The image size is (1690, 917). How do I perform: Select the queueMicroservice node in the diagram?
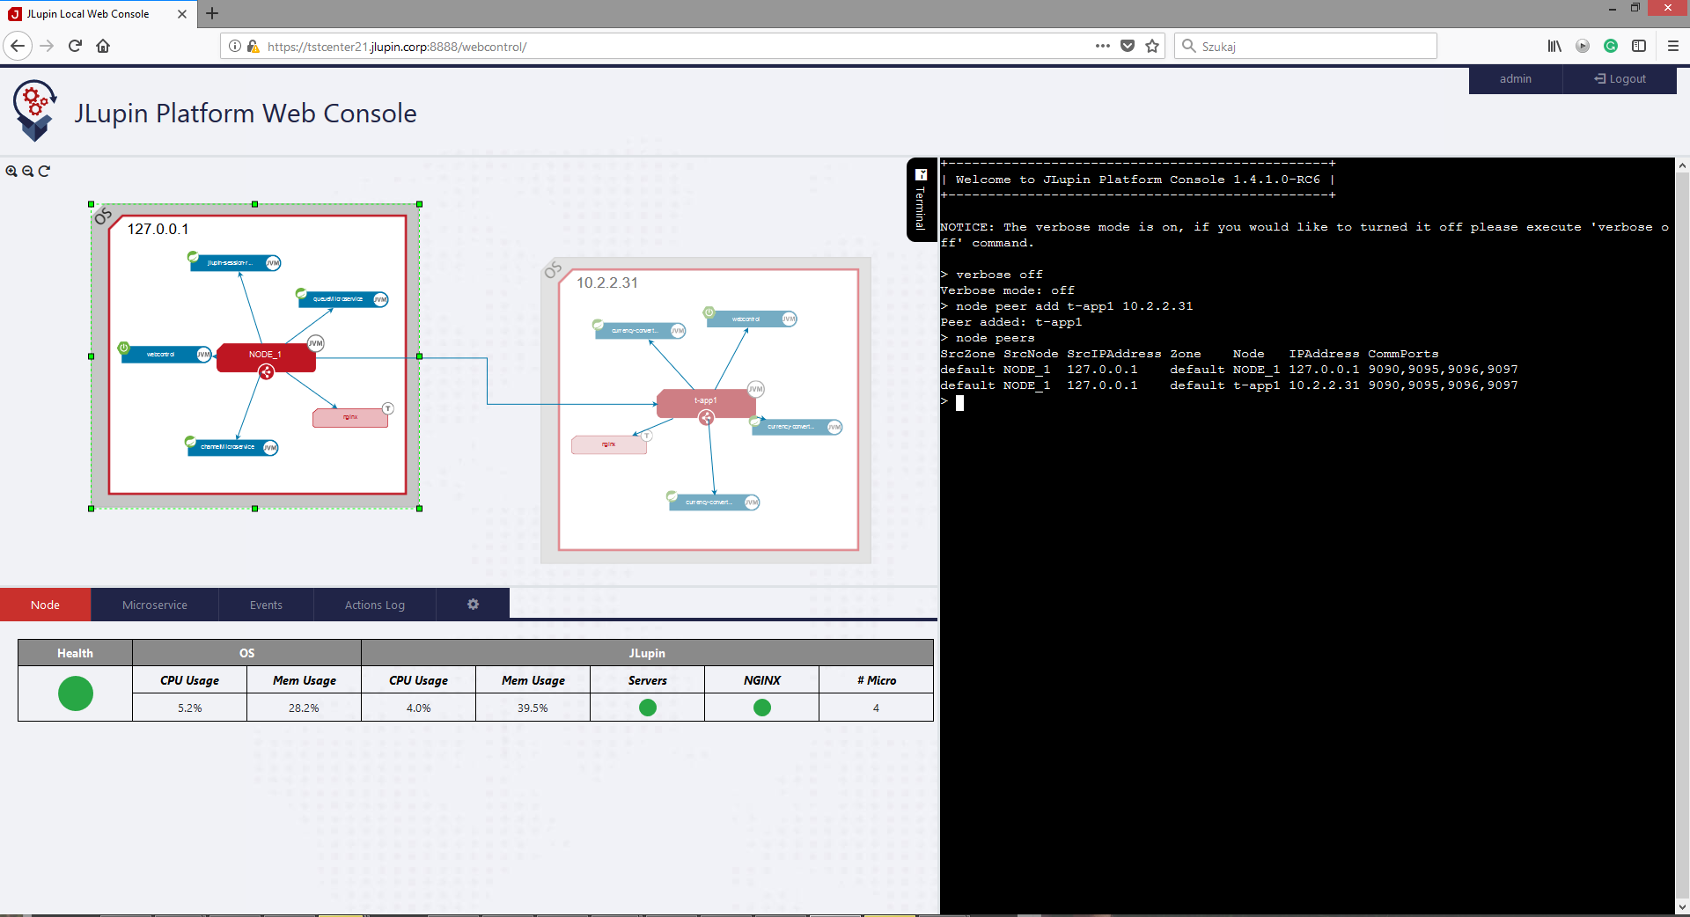[339, 299]
